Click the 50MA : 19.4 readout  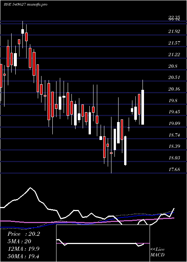tap(24, 256)
